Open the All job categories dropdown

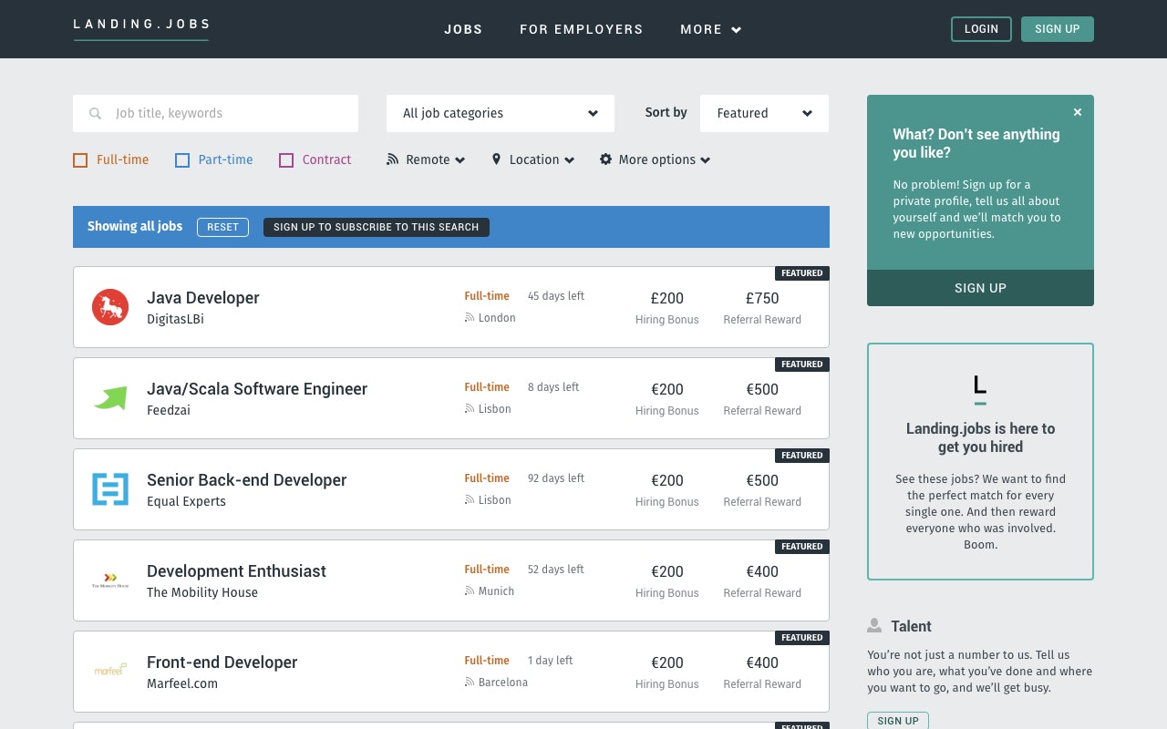pos(501,114)
